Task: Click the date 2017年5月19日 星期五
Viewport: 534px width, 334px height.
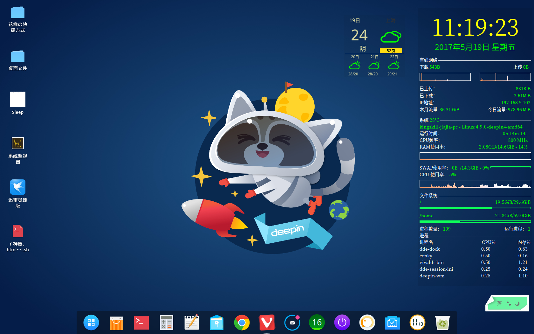Action: [475, 47]
